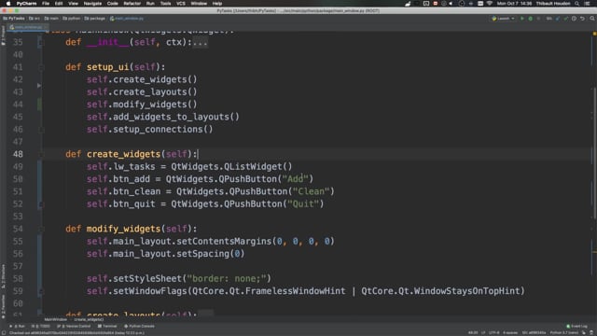The image size is (597, 336).
Task: Run the Launch configuration with green play icon
Action: coord(522,19)
